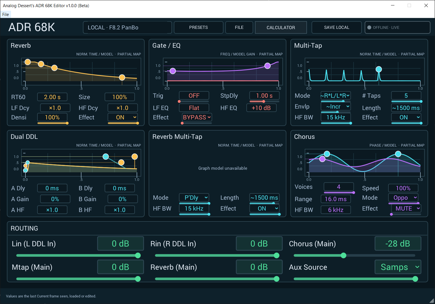Adjust the Reverb Densi slider
The image size is (435, 304).
tap(52, 123)
